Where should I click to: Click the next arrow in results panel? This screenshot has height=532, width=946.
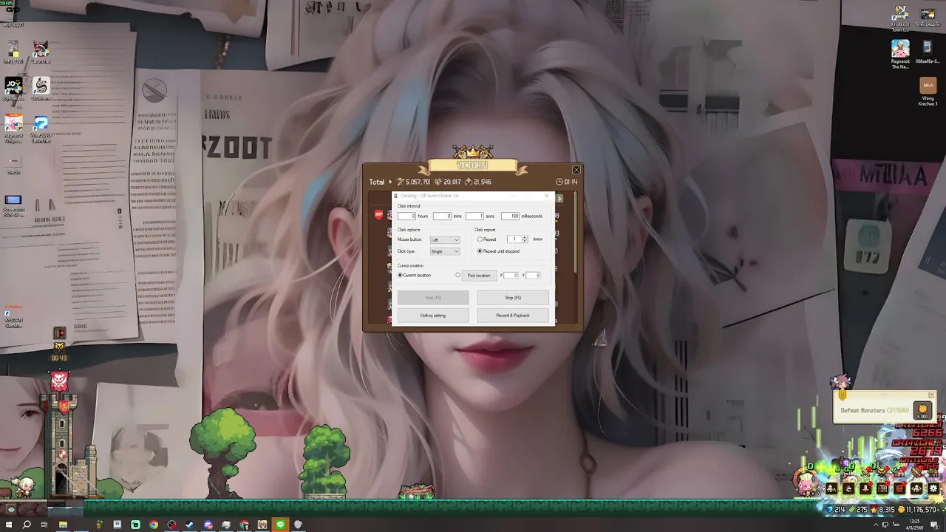pos(559,198)
